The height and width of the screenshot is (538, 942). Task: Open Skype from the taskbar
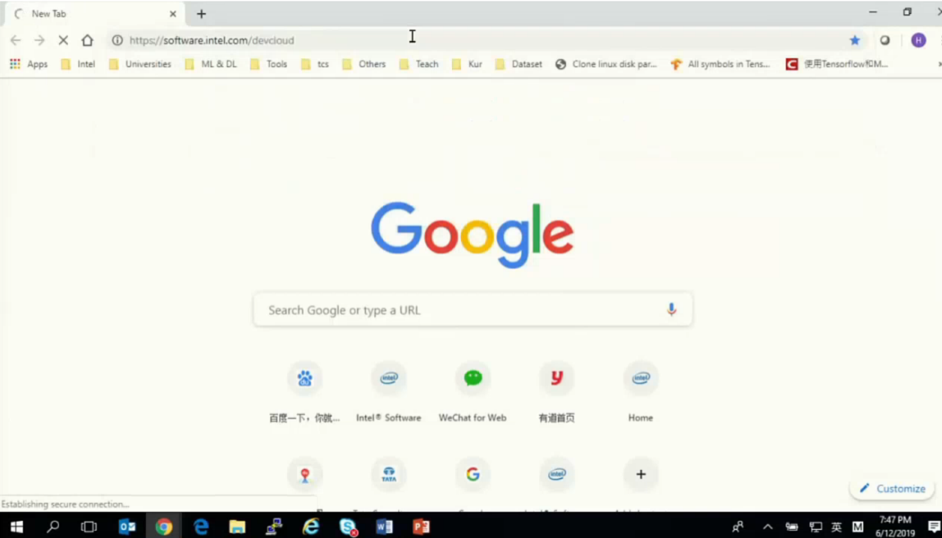coord(348,527)
